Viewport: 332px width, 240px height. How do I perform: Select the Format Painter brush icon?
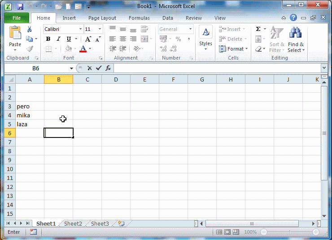30,49
